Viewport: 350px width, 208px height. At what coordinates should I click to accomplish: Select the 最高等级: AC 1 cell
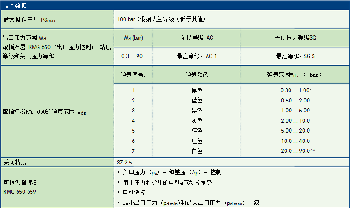(197, 56)
